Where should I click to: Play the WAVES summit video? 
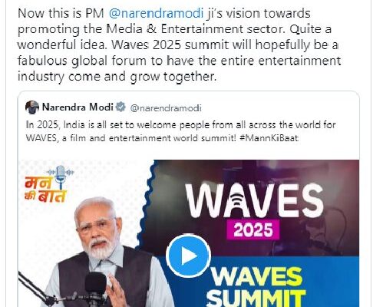189,256
